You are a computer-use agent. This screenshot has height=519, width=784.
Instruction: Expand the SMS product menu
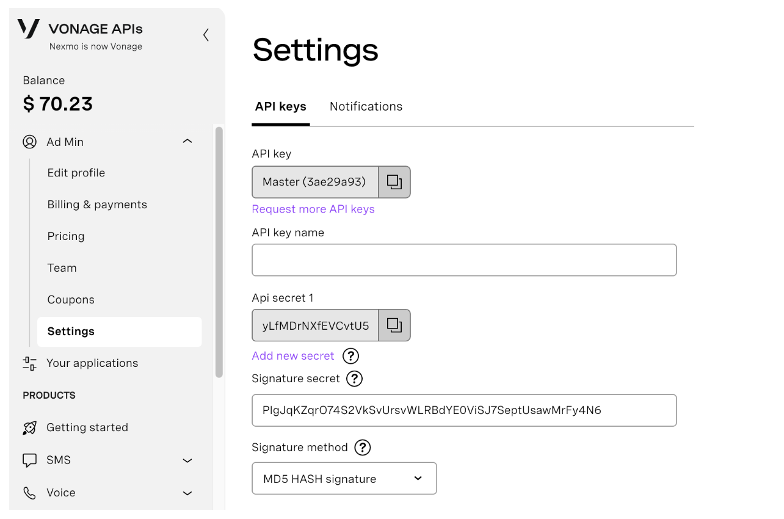tap(187, 460)
